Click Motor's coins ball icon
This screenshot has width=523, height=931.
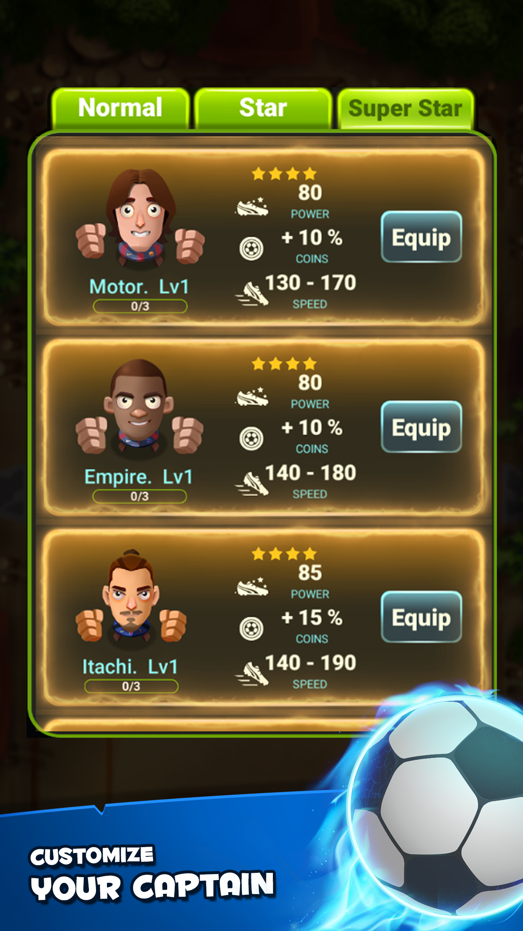pos(251,248)
